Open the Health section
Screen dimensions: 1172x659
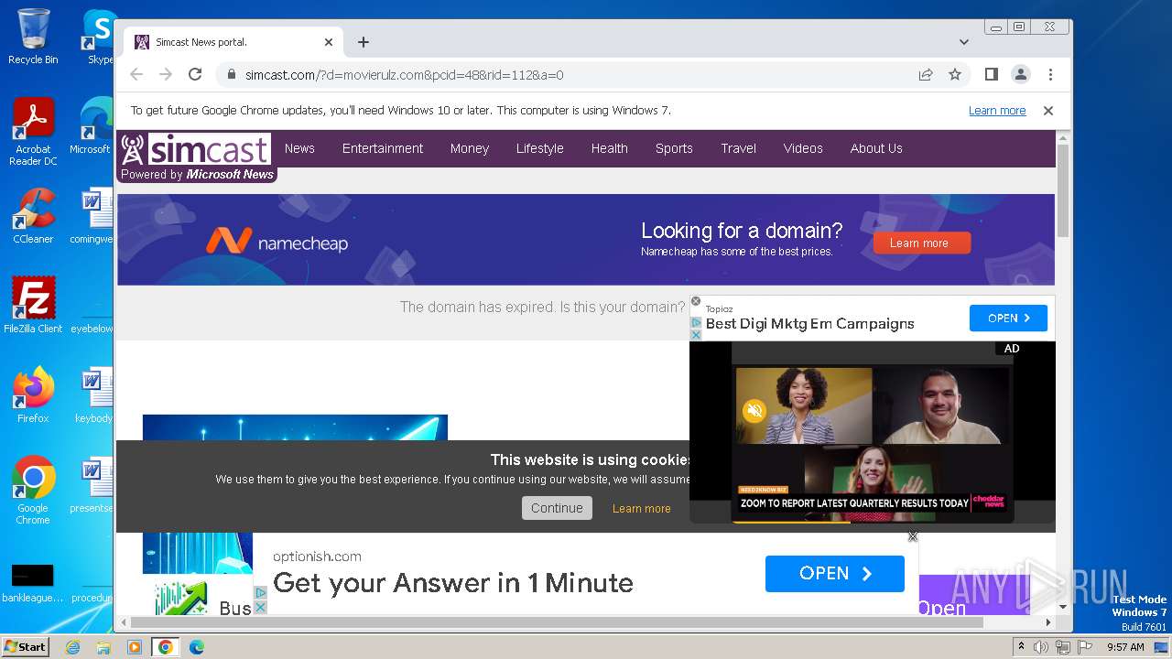tap(610, 148)
